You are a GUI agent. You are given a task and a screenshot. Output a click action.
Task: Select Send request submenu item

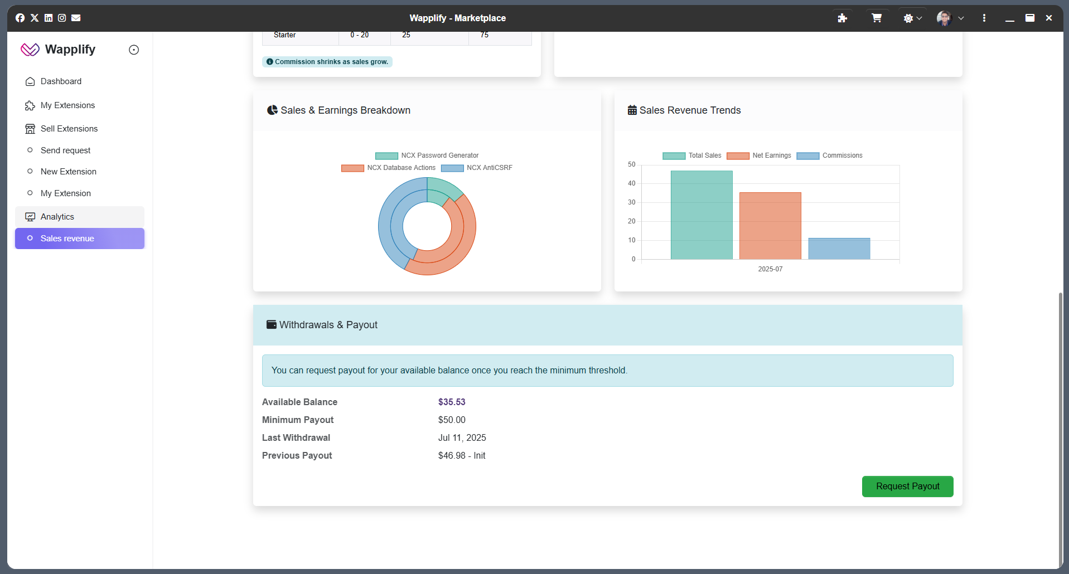point(80,150)
